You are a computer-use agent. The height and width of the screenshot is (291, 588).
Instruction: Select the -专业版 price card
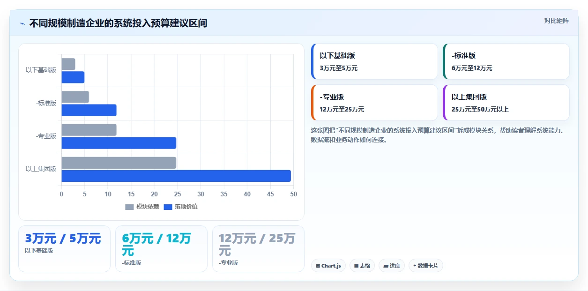click(374, 103)
